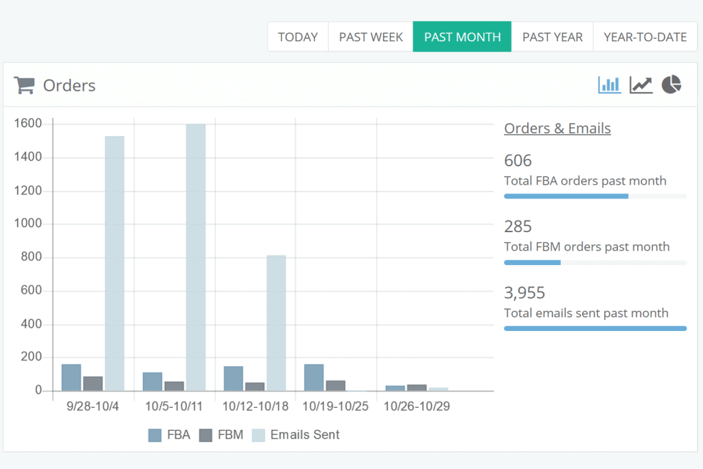Screen dimensions: 703x469
Task: Click Emails Sent bar for 9/28-10/4
Action: point(115,263)
